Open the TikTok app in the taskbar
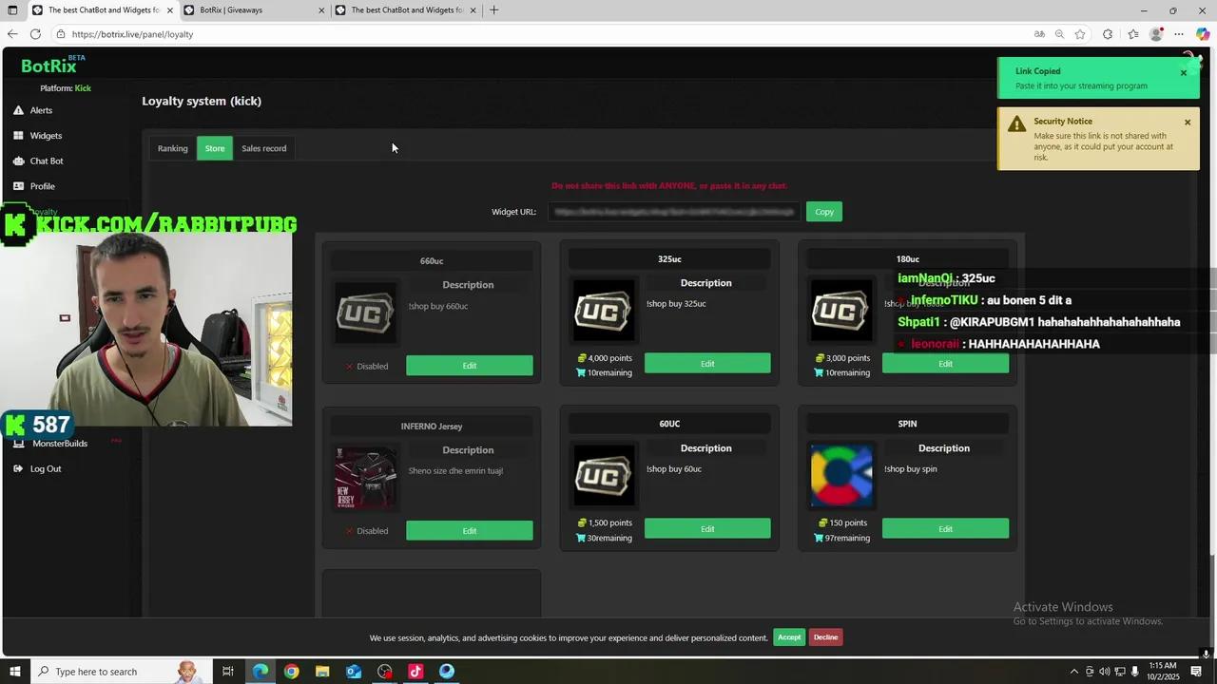Viewport: 1217px width, 684px height. [415, 672]
